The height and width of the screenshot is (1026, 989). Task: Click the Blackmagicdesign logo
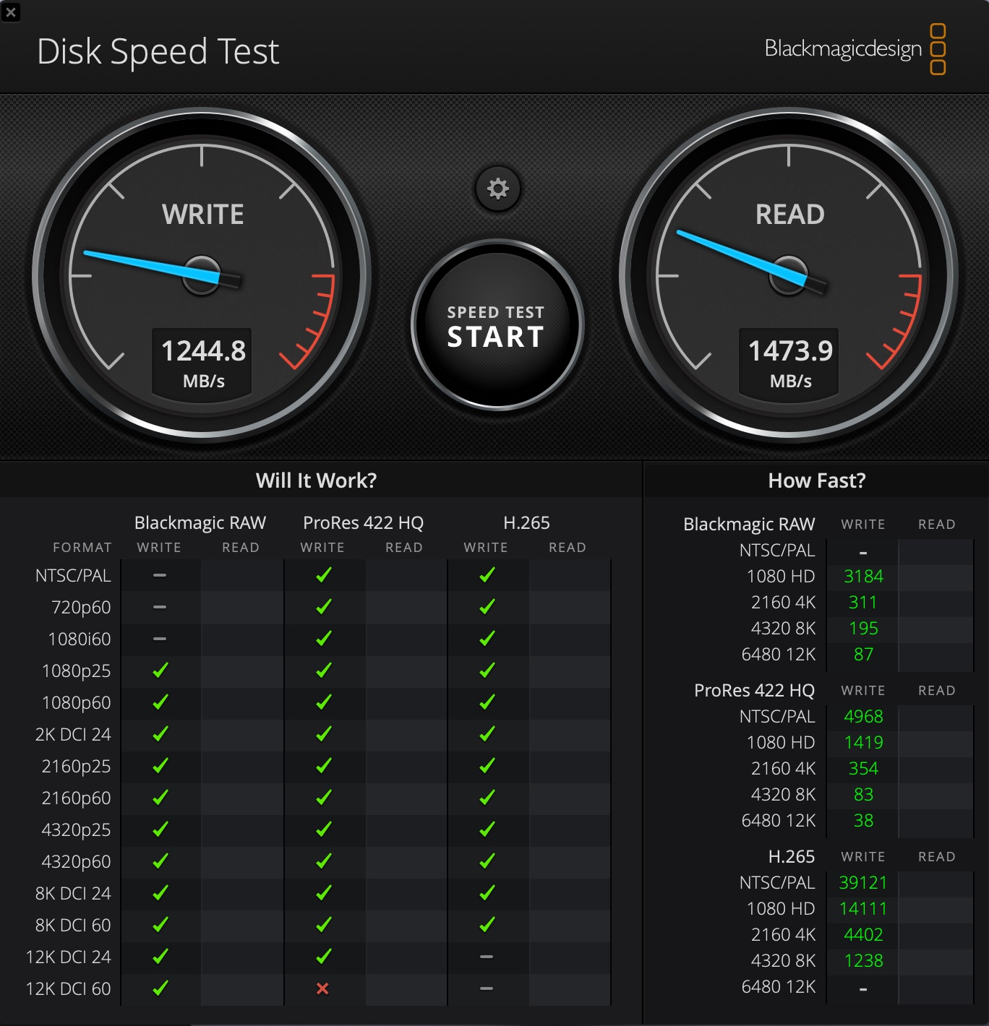[855, 49]
